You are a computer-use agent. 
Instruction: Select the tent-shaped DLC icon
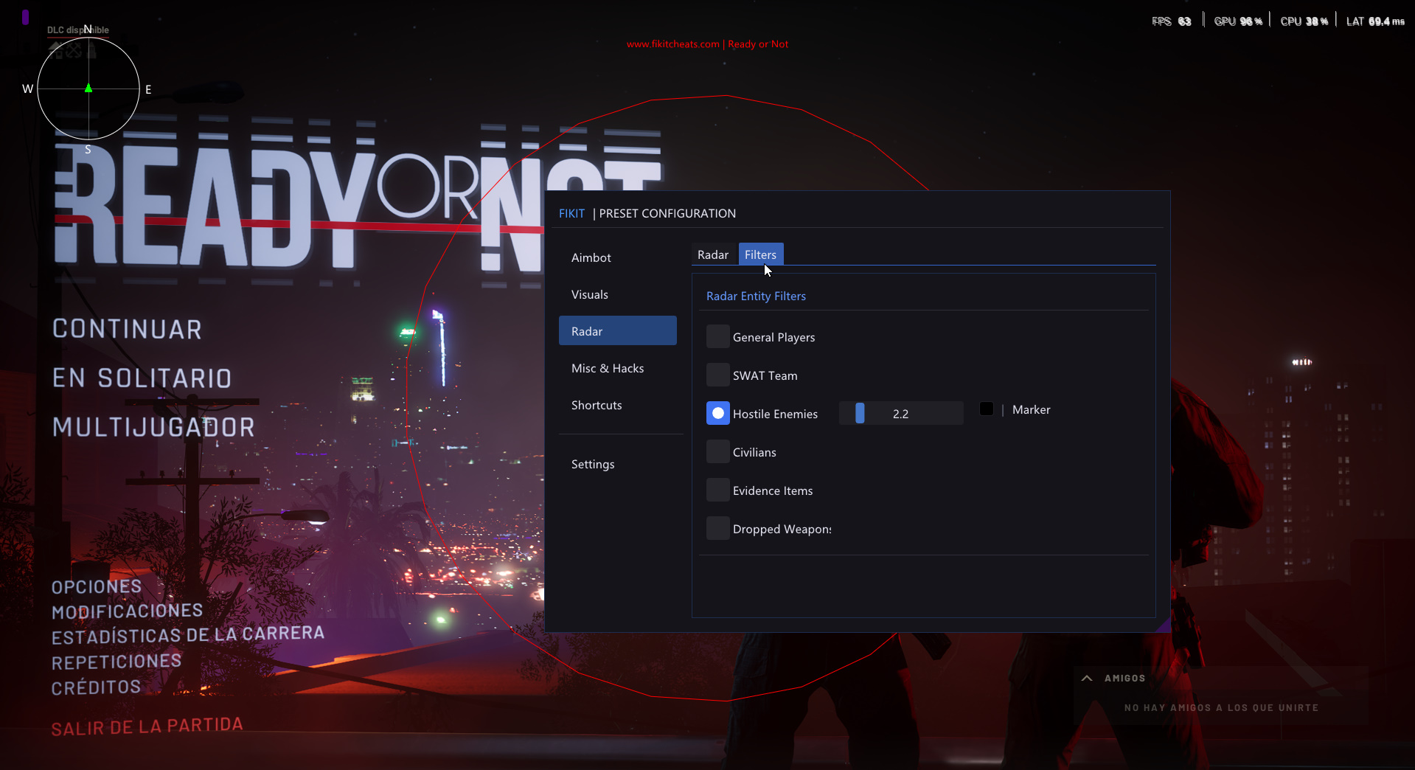pyautogui.click(x=56, y=50)
